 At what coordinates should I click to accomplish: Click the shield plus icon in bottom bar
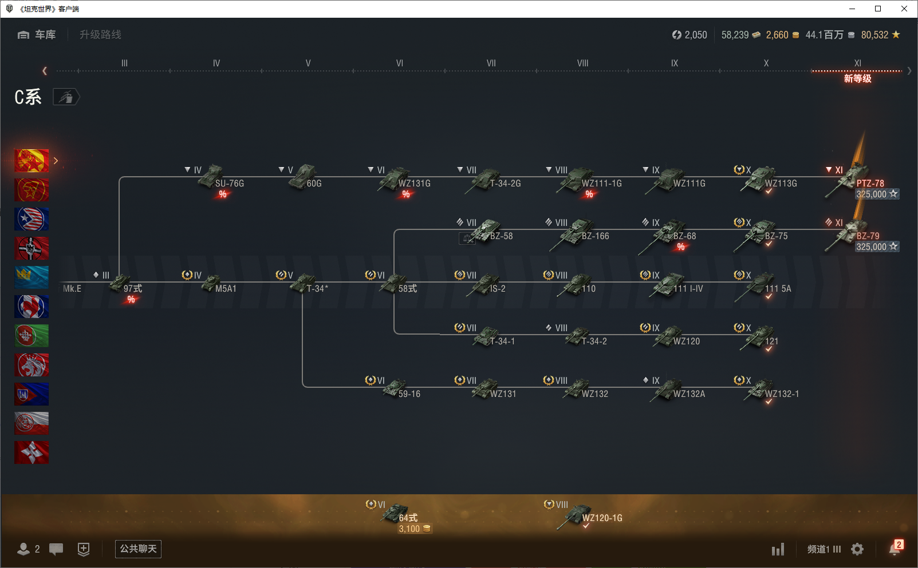pos(84,549)
